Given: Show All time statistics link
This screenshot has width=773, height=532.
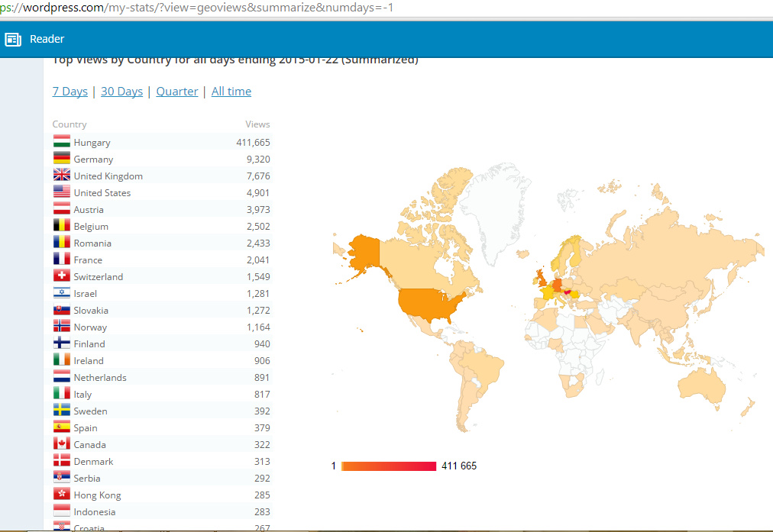Looking at the screenshot, I should click(x=231, y=92).
